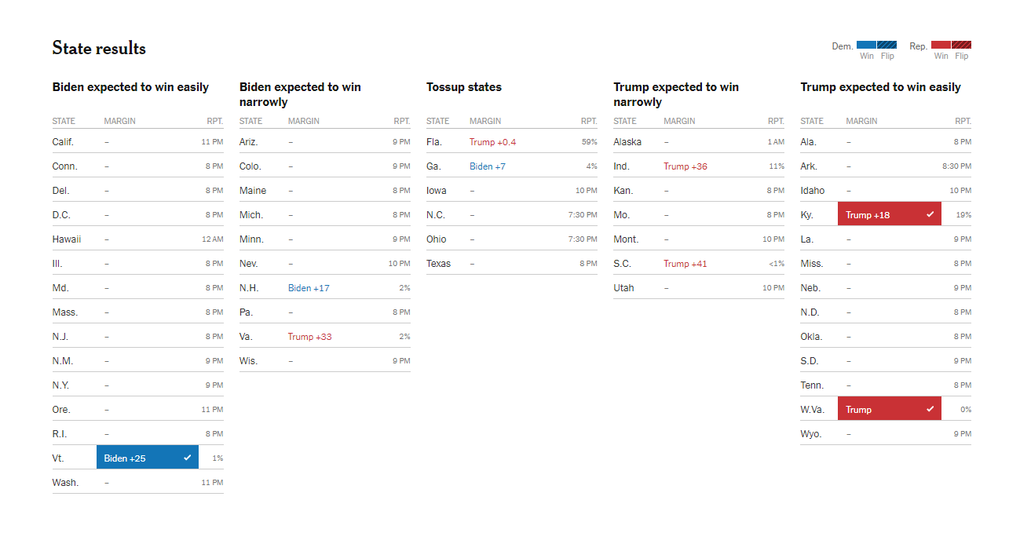This screenshot has height=555, width=1009.
Task: Click the checkmark in the Vermont row
Action: (187, 458)
